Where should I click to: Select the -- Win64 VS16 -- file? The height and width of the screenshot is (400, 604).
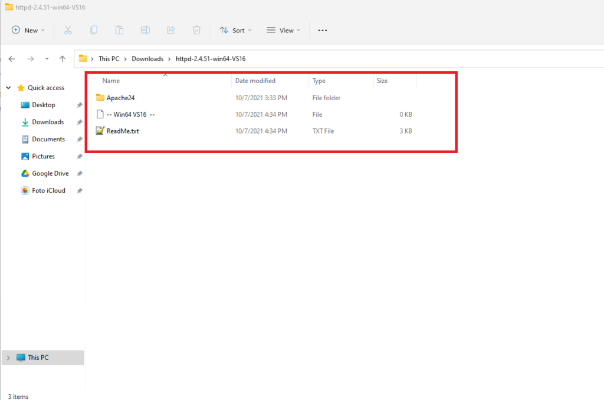130,114
